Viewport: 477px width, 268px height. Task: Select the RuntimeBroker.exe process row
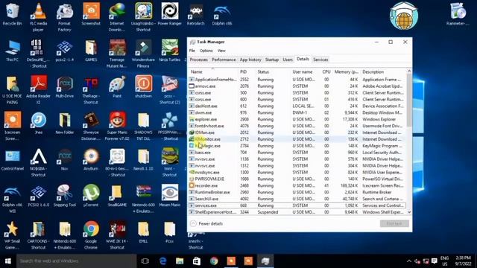(x=297, y=192)
